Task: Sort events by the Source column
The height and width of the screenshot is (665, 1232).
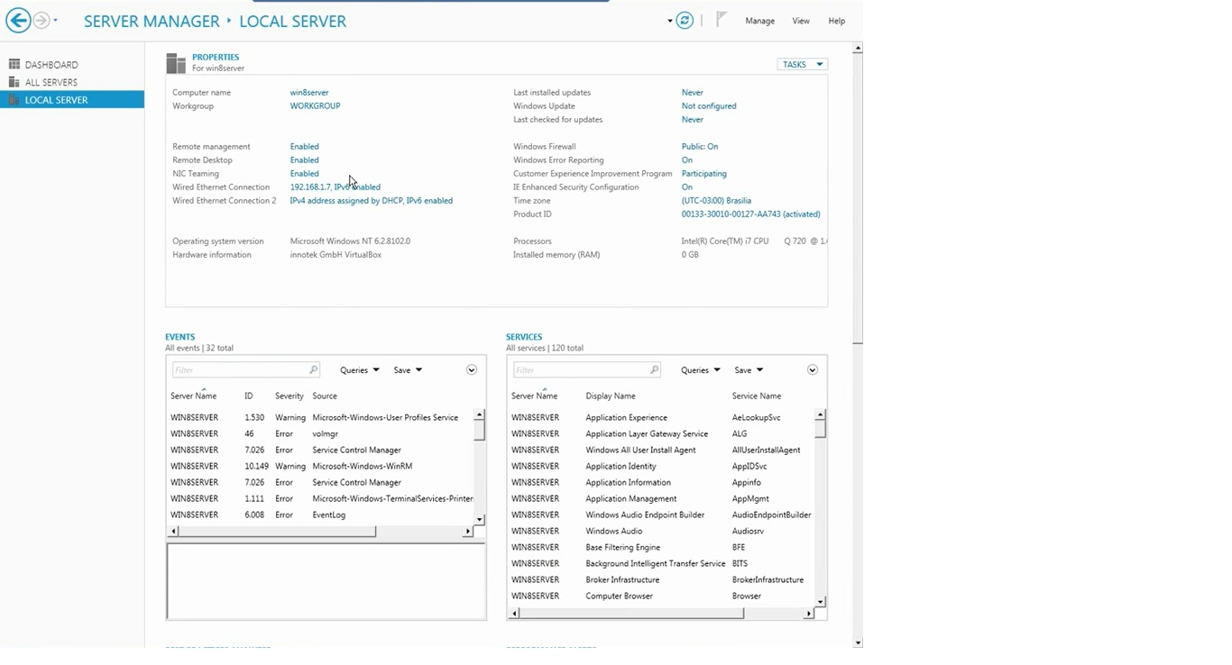Action: 325,396
